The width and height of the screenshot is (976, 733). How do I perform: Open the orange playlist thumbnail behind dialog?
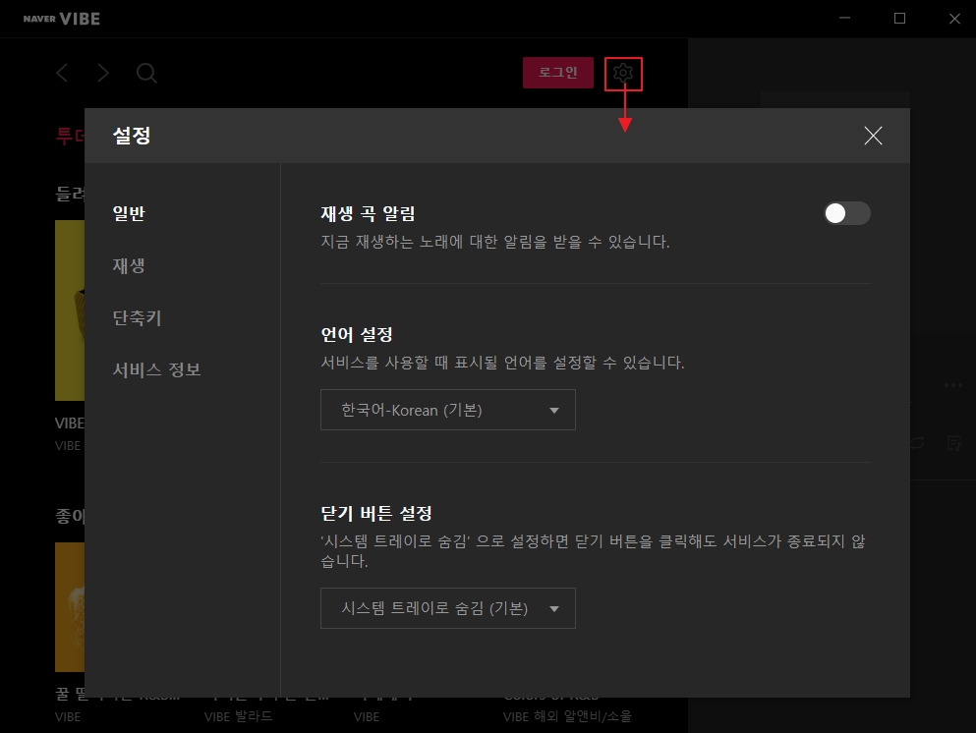click(70, 606)
